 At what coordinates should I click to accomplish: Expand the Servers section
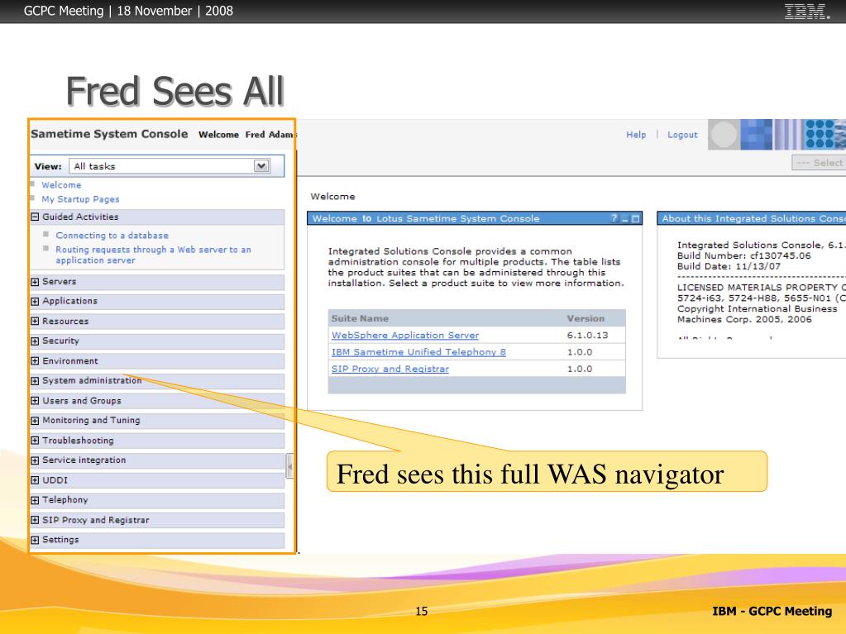point(35,281)
